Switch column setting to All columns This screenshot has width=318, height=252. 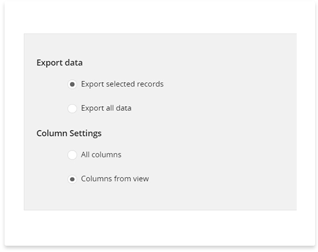point(72,155)
